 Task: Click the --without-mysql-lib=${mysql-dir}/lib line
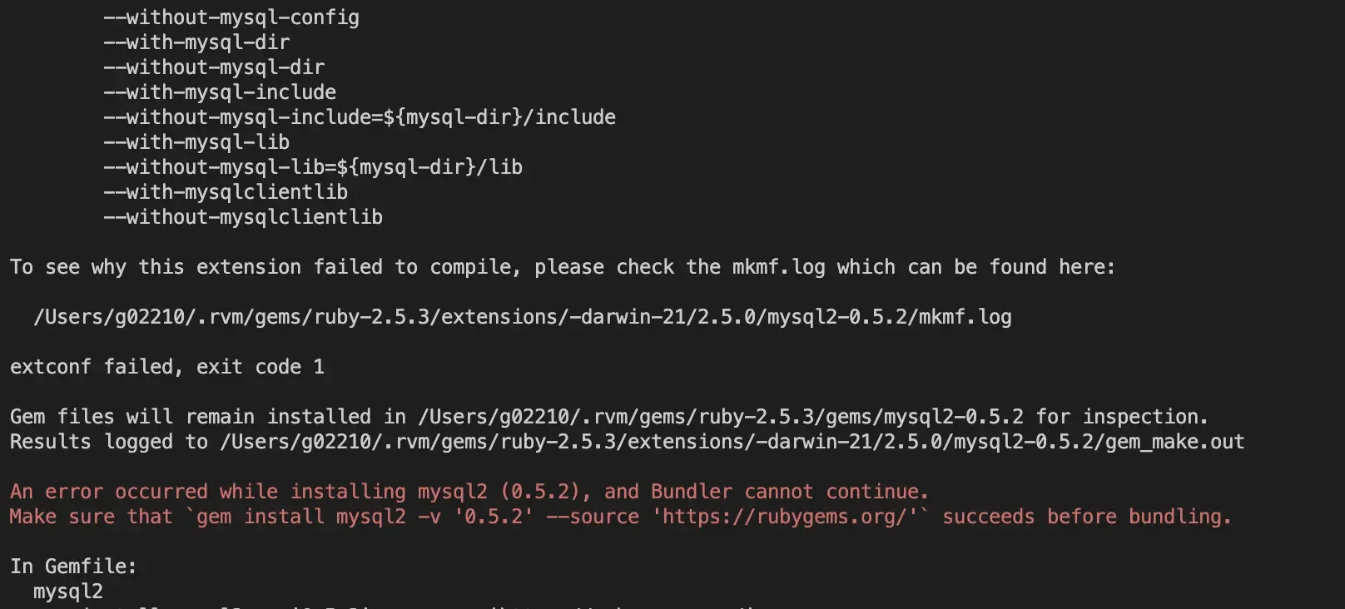313,167
